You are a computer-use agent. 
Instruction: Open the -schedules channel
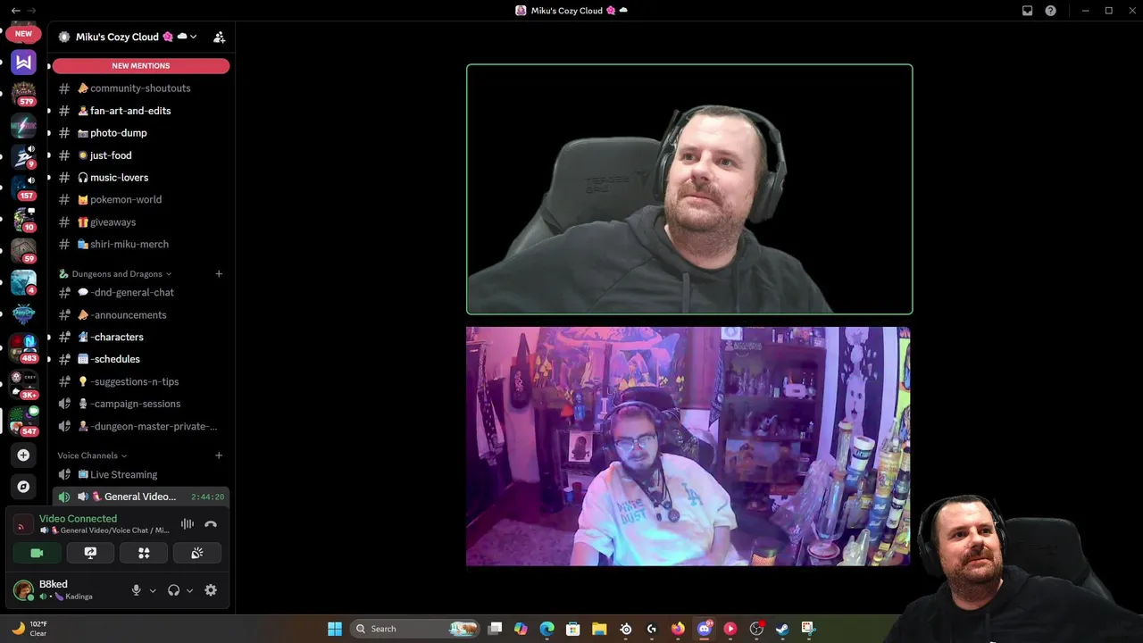pyautogui.click(x=141, y=359)
